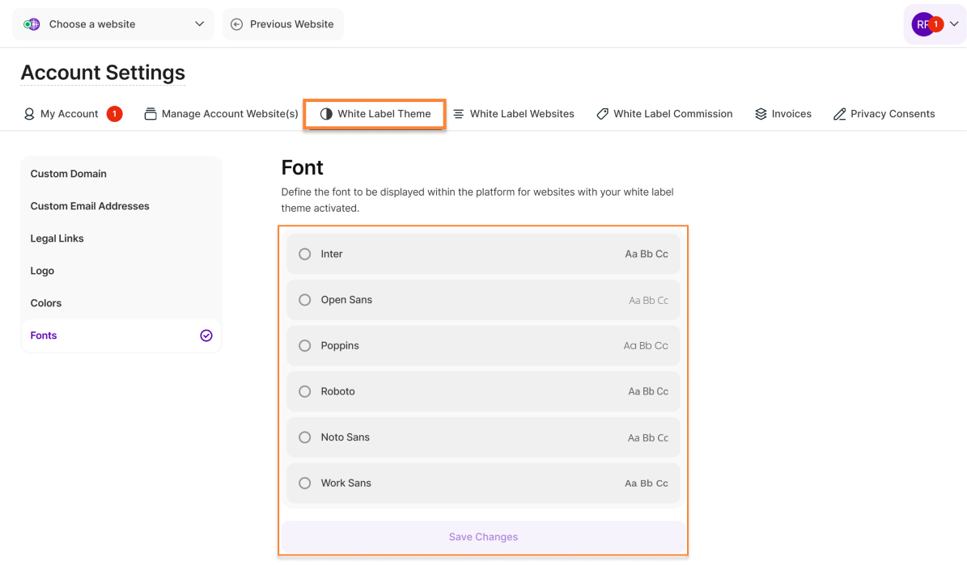Click the Privacy Consents pencil icon
This screenshot has height=574, width=967.
(839, 114)
